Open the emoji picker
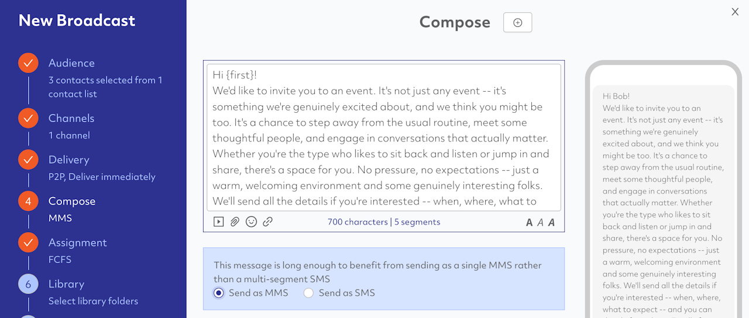 [251, 222]
